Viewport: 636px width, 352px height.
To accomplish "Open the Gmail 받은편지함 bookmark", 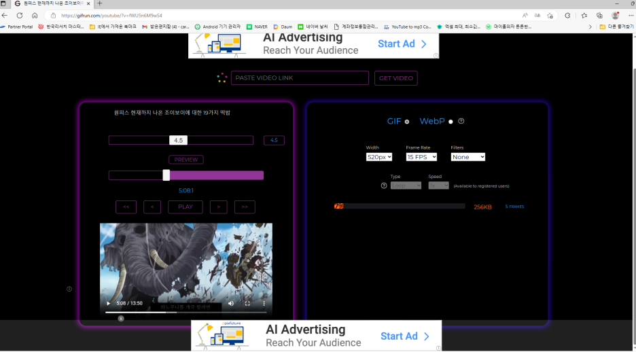I will pyautogui.click(x=166, y=27).
